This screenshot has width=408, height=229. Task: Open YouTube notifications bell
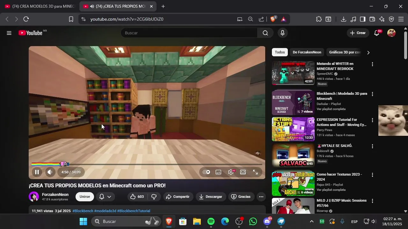(377, 33)
